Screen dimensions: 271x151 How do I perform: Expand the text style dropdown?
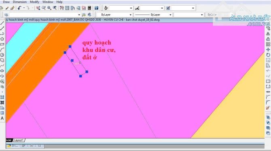(x=121, y=8)
